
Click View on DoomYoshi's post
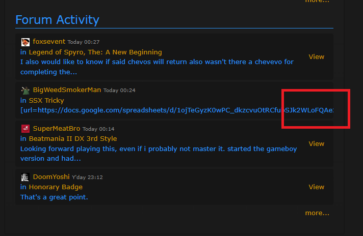click(x=316, y=187)
